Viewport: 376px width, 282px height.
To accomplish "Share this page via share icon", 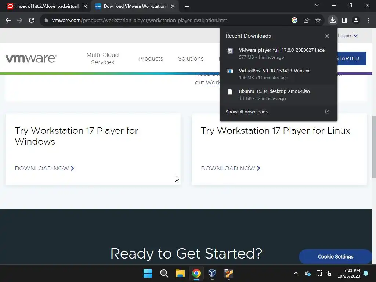I will click(306, 21).
